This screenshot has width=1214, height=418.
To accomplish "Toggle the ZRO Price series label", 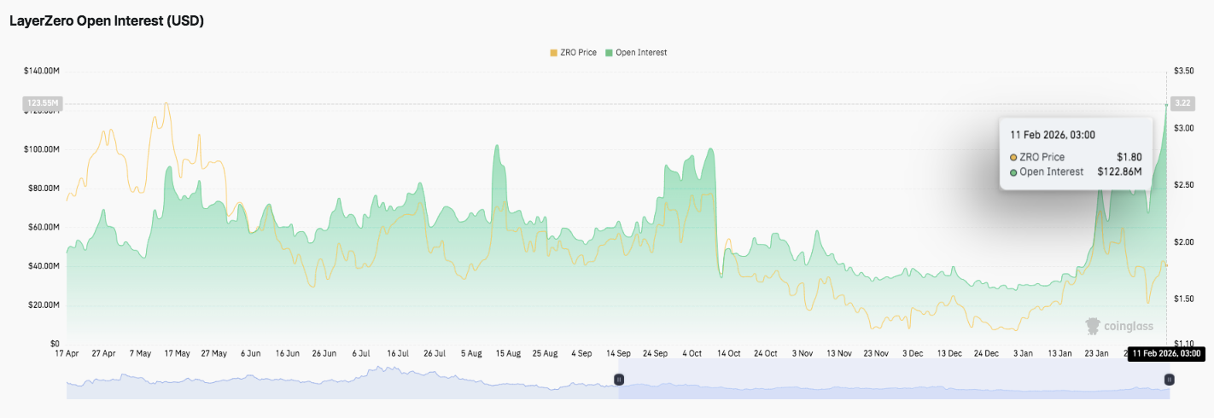I will (x=578, y=53).
